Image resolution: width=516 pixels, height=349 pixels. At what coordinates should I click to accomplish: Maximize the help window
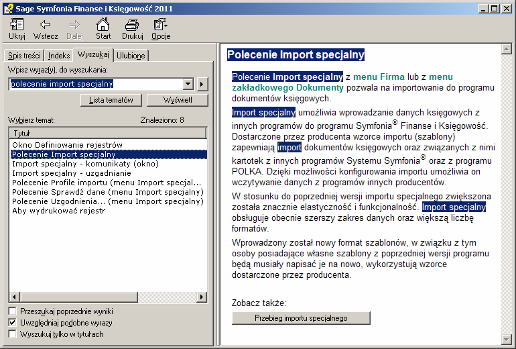[x=494, y=9]
